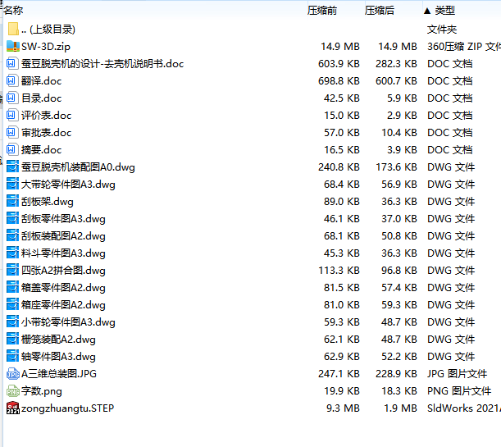Select the file name 轴零件图A3.dwg
The image size is (501, 447).
tap(58, 357)
